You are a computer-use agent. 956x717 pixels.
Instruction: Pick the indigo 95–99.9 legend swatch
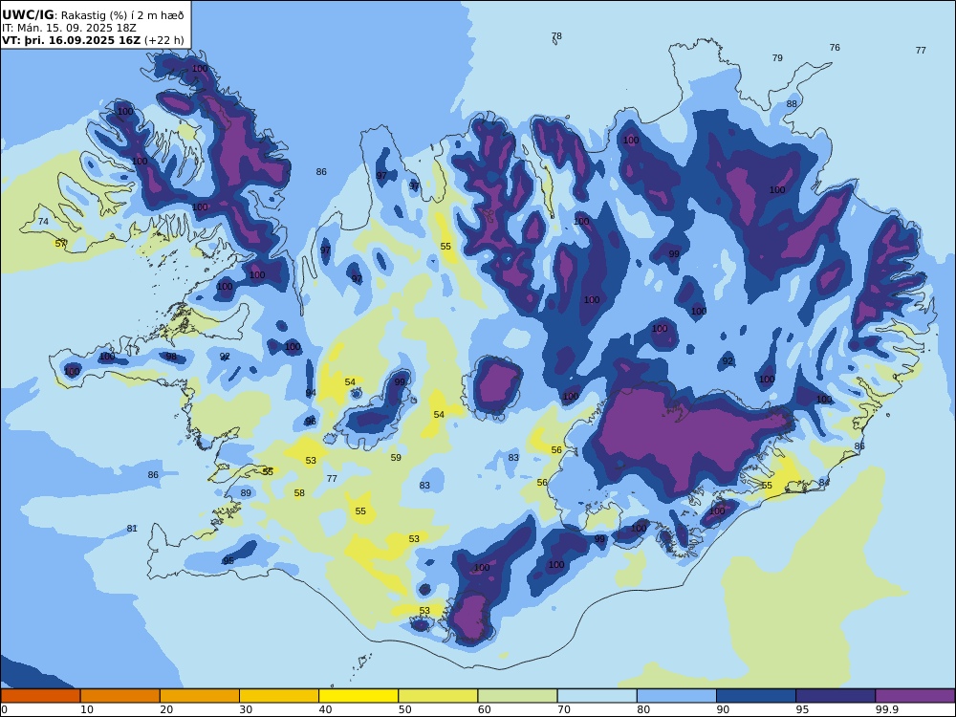click(x=836, y=696)
